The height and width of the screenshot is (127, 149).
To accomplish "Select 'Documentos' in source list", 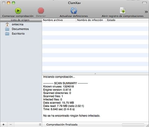I will 20,29.
